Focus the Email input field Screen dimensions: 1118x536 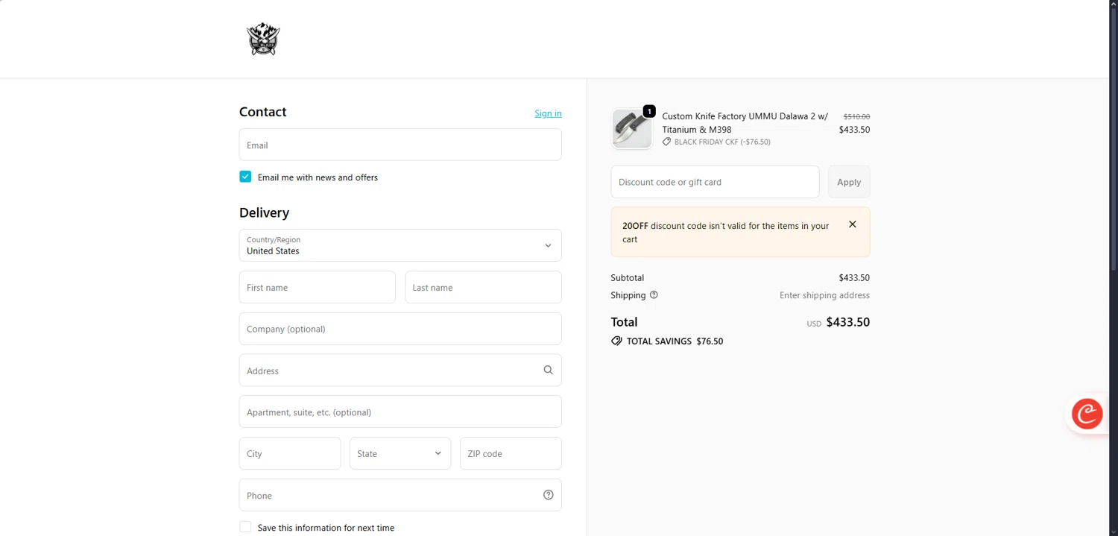[400, 145]
